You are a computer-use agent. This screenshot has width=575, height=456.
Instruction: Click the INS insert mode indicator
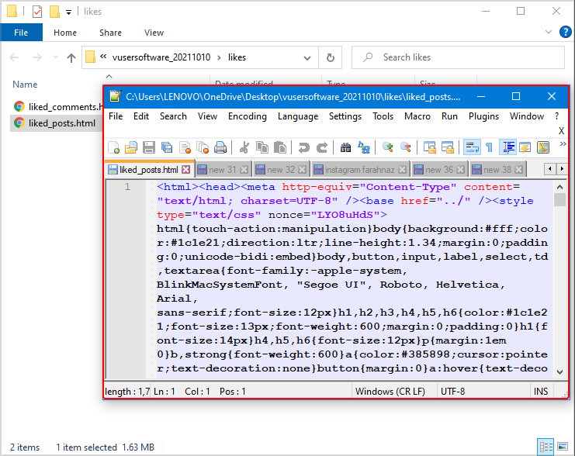point(541,392)
